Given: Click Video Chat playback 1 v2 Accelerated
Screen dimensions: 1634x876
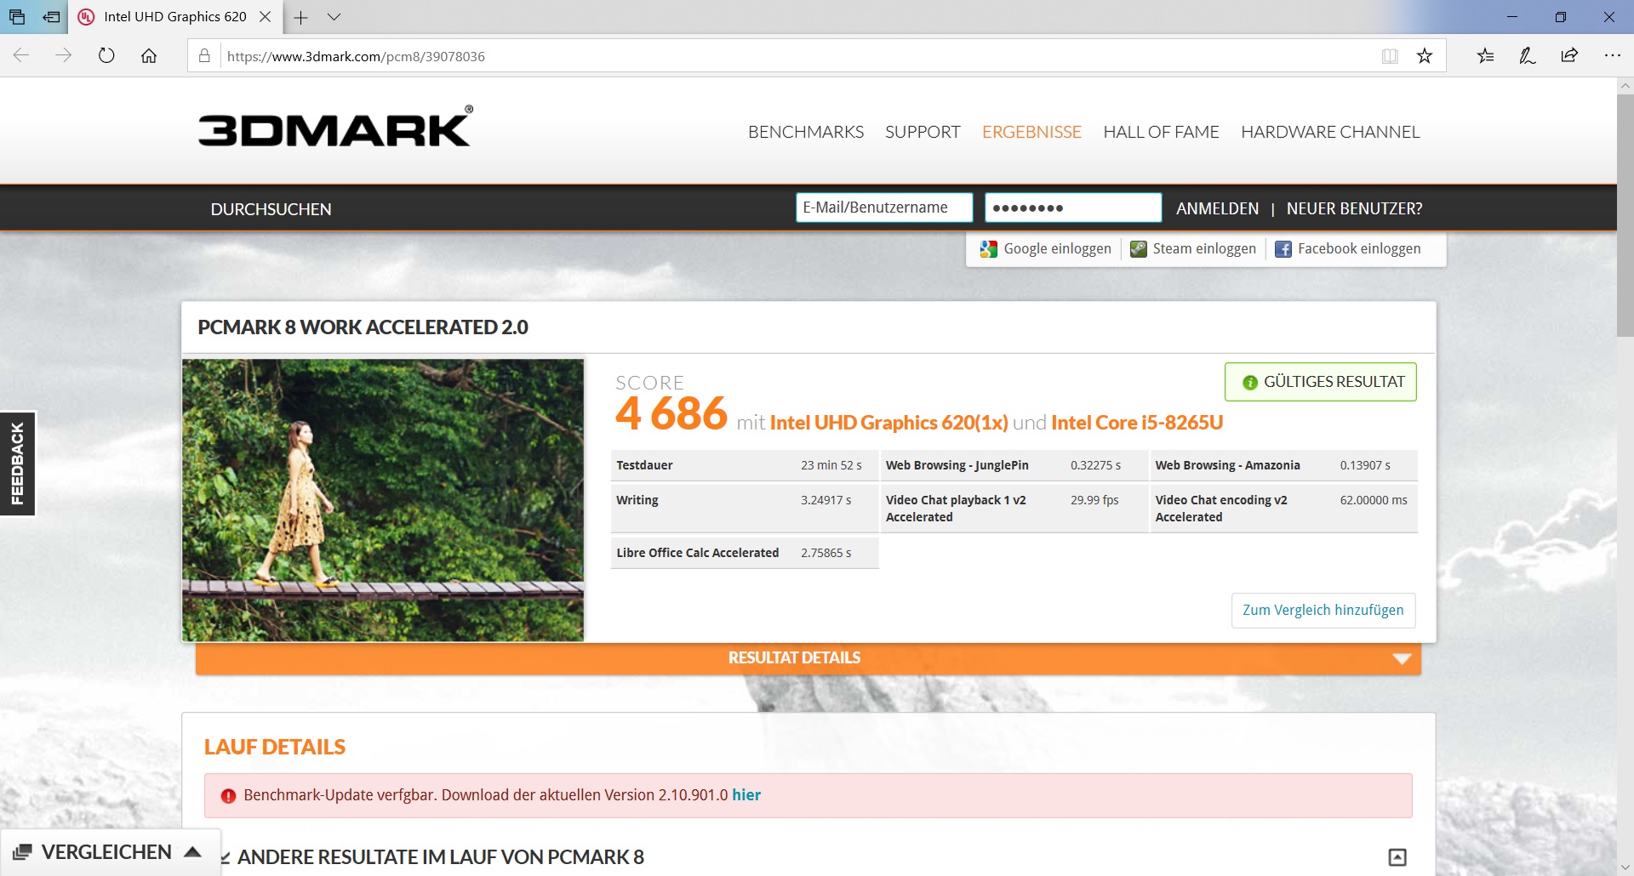Looking at the screenshot, I should tap(956, 509).
